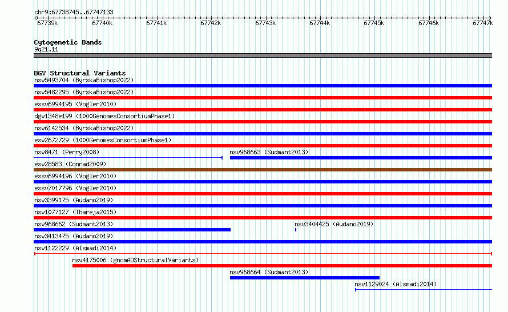This screenshot has width=508, height=312.
Task: Open the esv28583 (Conrad2009) label
Action: tap(70, 164)
